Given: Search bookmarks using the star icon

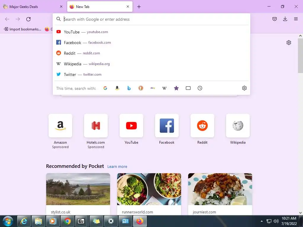Looking at the screenshot, I should point(176,88).
